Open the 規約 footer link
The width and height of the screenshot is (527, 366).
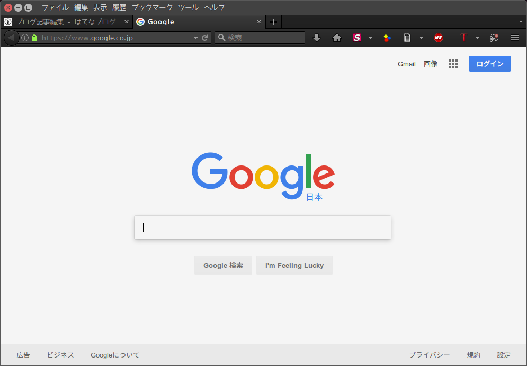click(474, 355)
